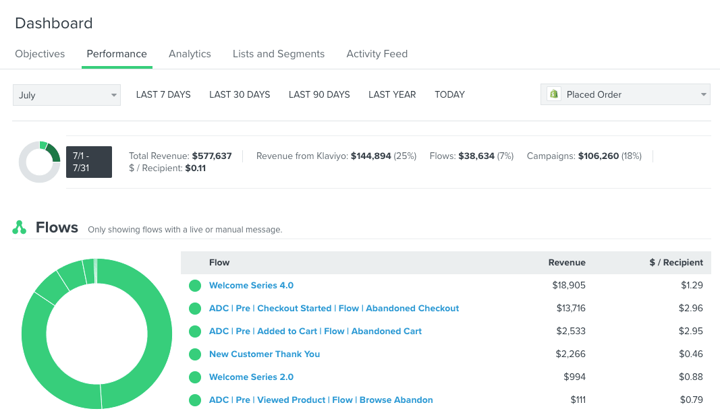Click the $1.29 per recipient value
This screenshot has width=720, height=411.
coord(692,285)
